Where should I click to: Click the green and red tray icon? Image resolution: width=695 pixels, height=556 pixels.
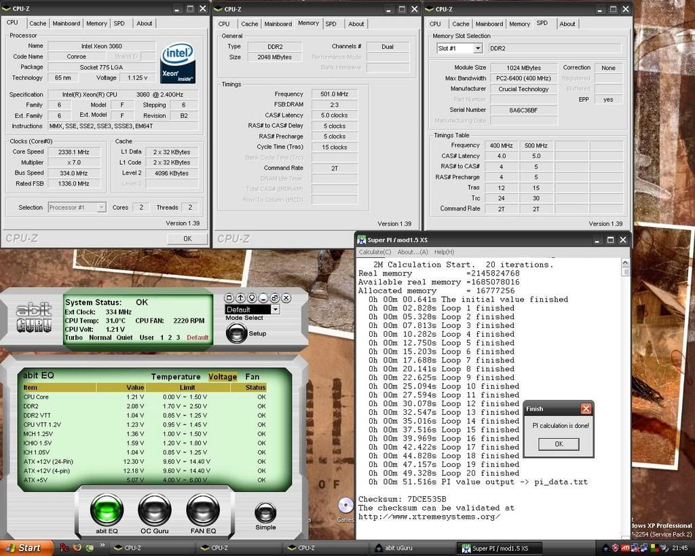click(x=654, y=548)
